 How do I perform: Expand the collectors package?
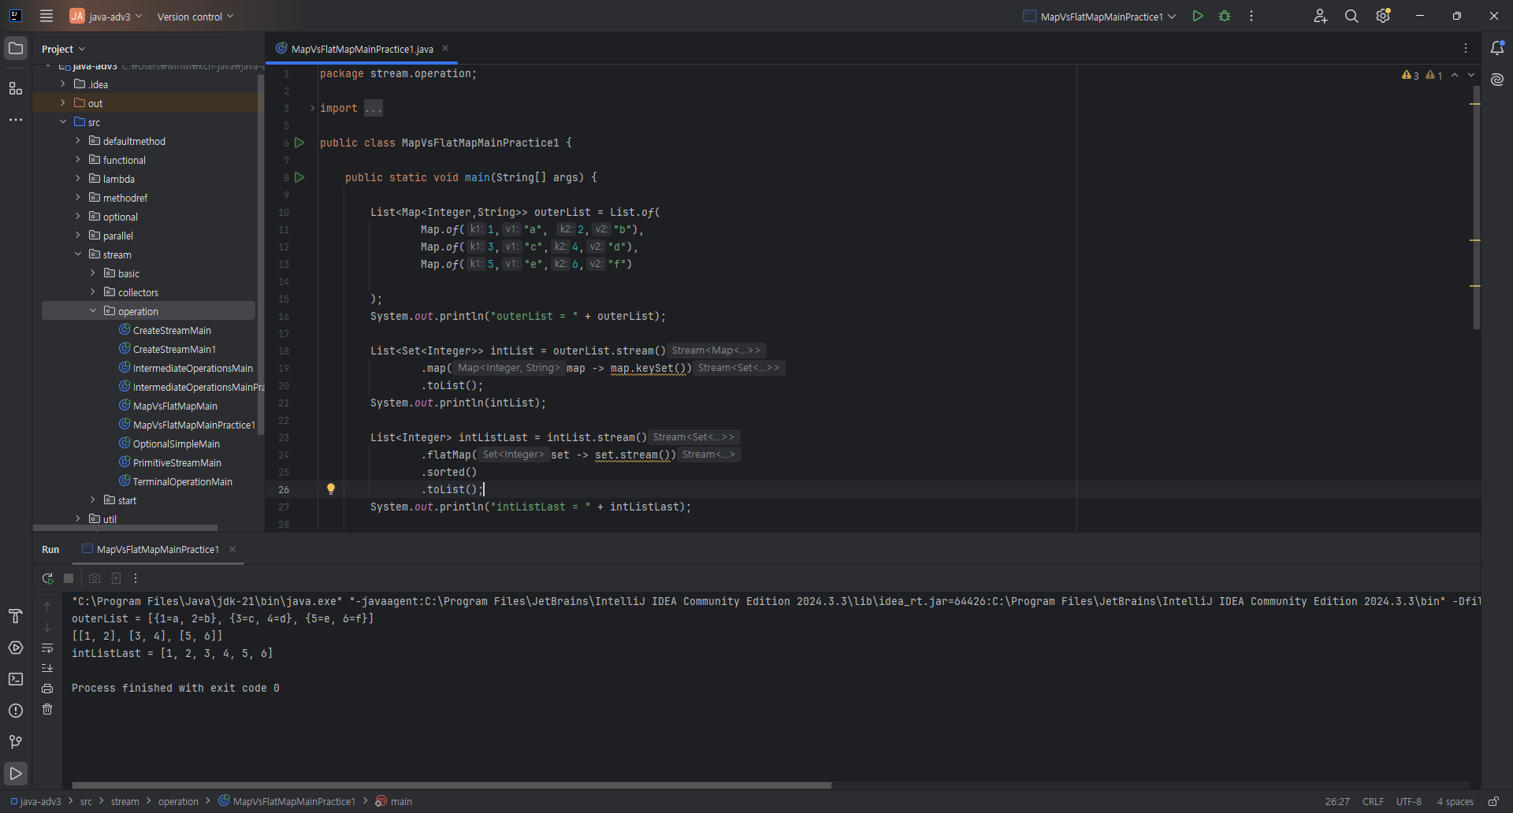(93, 291)
